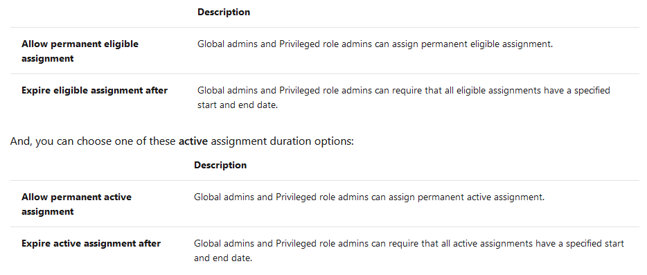Click "start and end date." in eligible row

pyautogui.click(x=238, y=105)
